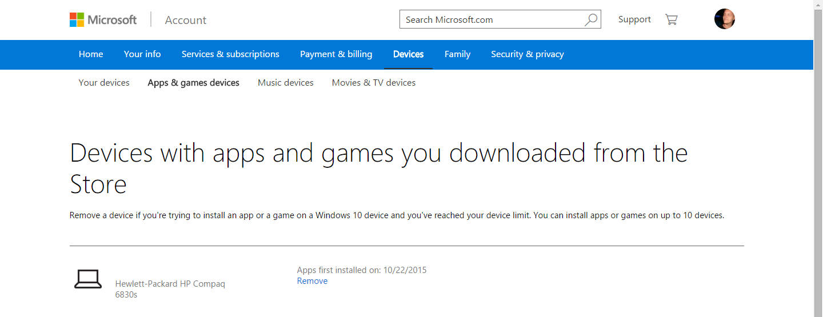823x317 pixels.
Task: Go to the Home tab
Action: [91, 54]
